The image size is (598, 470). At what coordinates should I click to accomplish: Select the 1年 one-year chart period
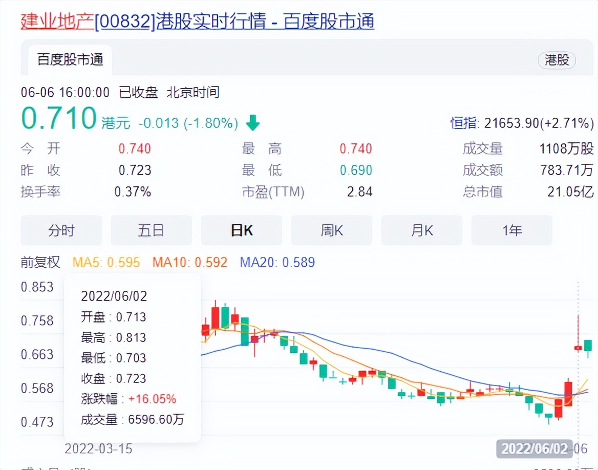coord(511,230)
